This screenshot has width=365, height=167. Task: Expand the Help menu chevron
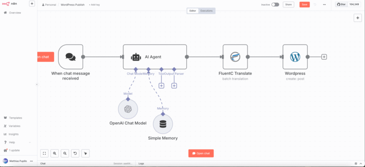point(30,142)
